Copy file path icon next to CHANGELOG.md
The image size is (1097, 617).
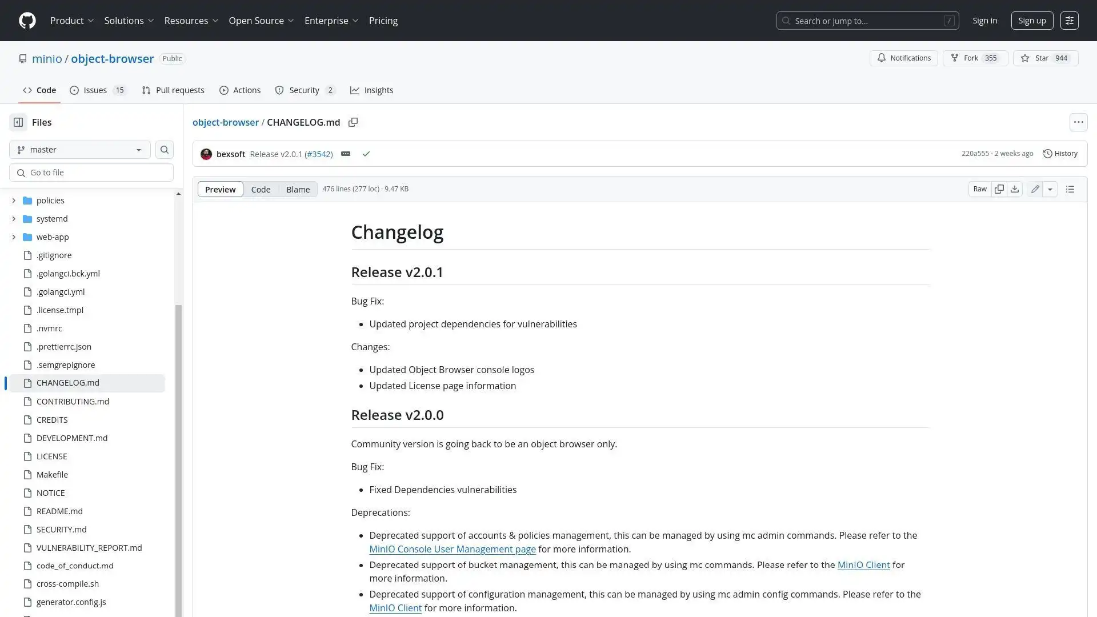(353, 122)
